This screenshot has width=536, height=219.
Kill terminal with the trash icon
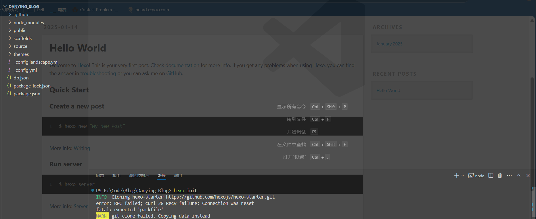click(x=500, y=176)
